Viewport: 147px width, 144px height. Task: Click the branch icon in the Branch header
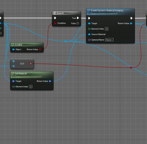click(55, 13)
